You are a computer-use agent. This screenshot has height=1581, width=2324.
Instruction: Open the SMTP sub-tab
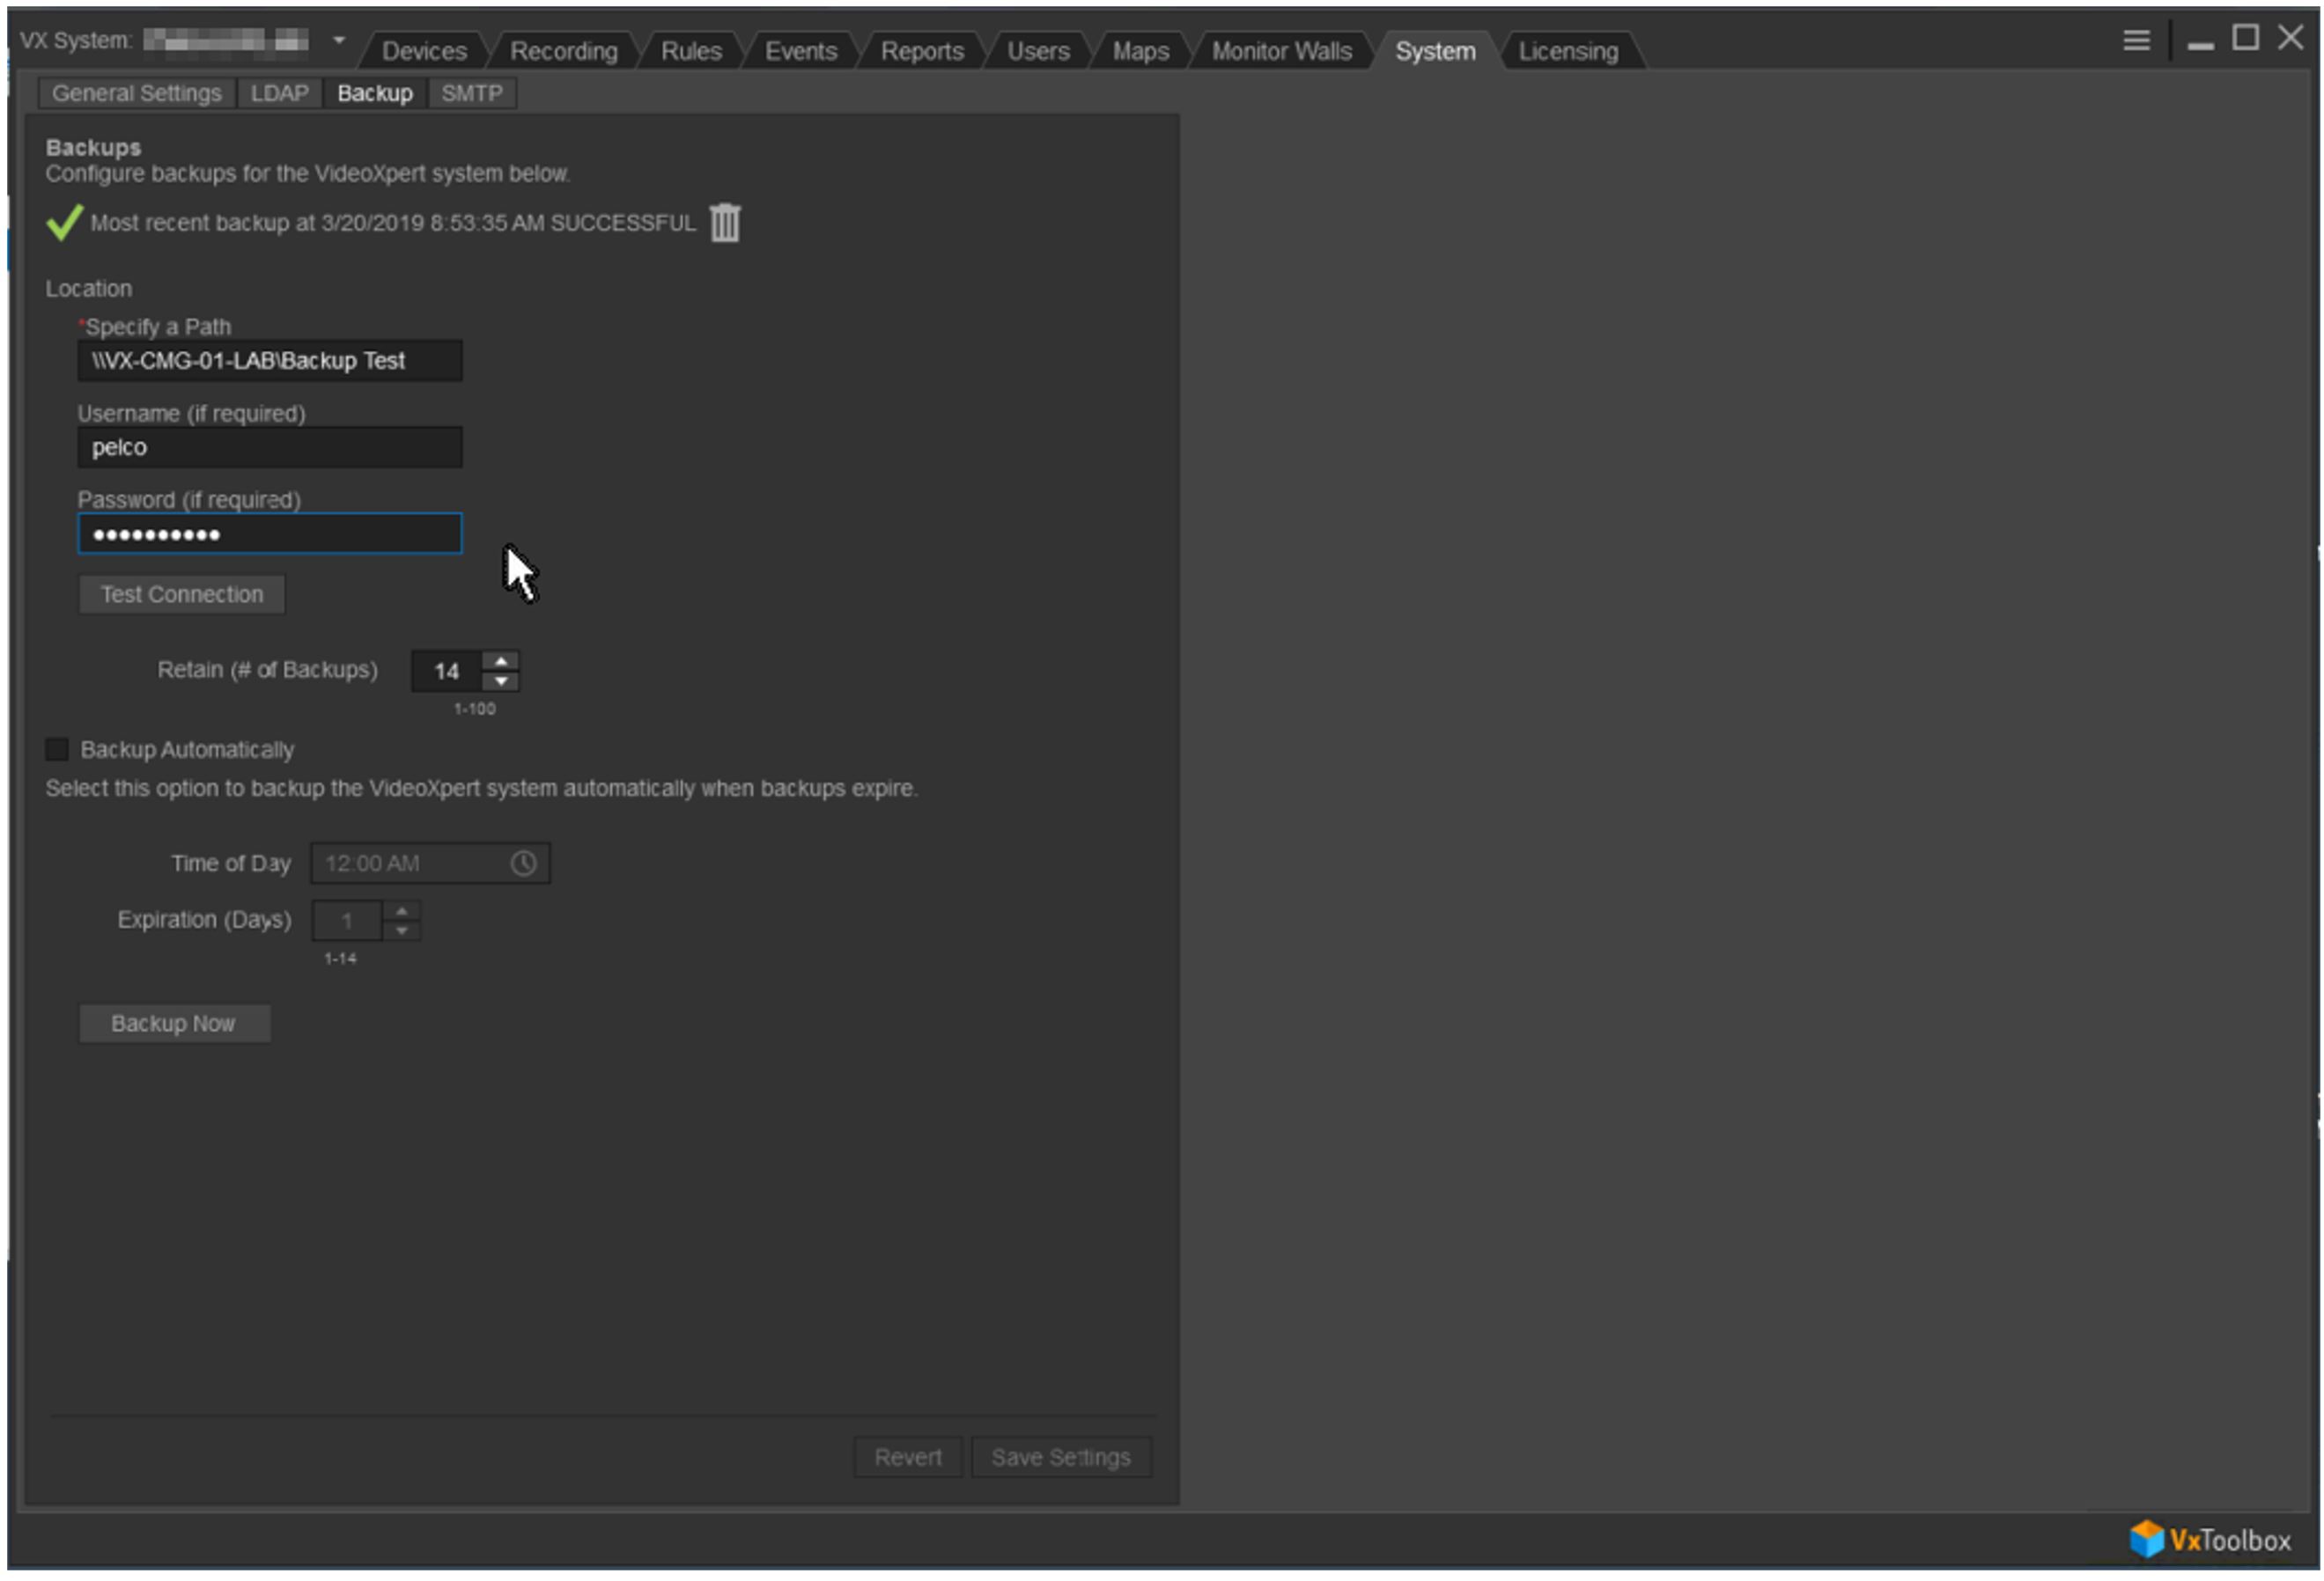click(472, 93)
